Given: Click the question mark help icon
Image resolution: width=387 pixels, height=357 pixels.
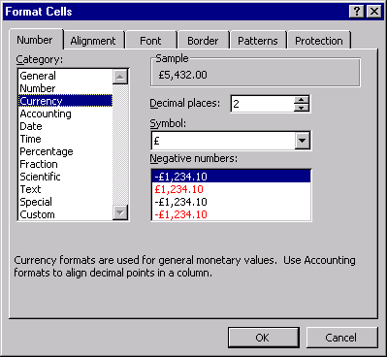Looking at the screenshot, I should click(357, 12).
